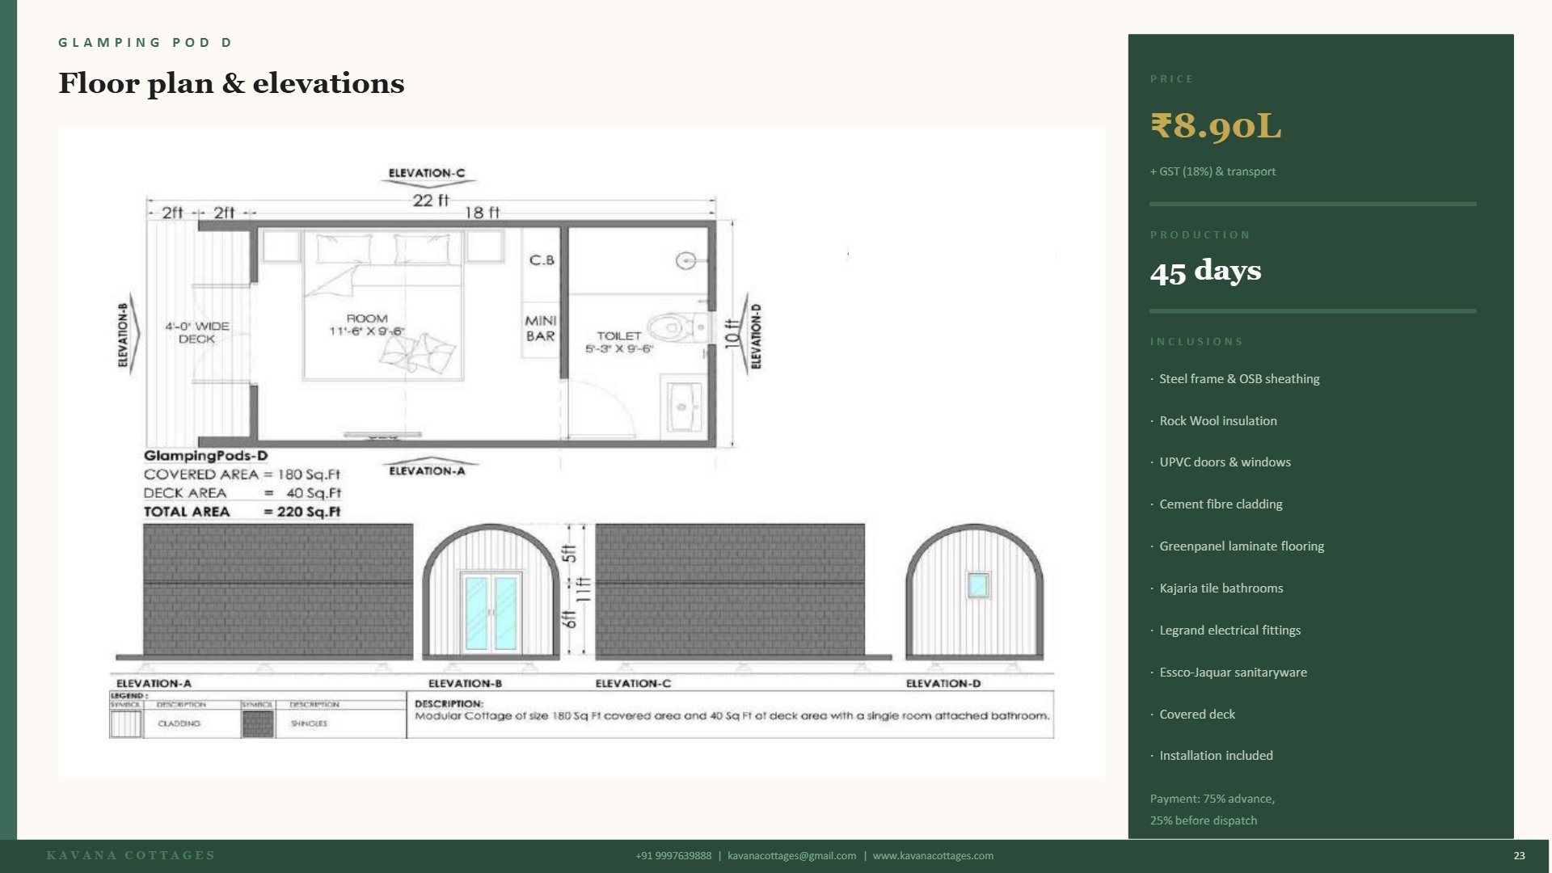Click '+ GST (18%) & transport' note
Screen dimensions: 1552x873
point(1212,171)
